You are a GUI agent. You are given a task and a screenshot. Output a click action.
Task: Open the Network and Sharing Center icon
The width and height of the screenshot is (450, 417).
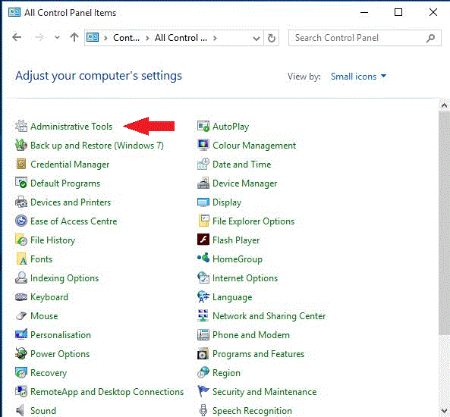[x=203, y=315]
